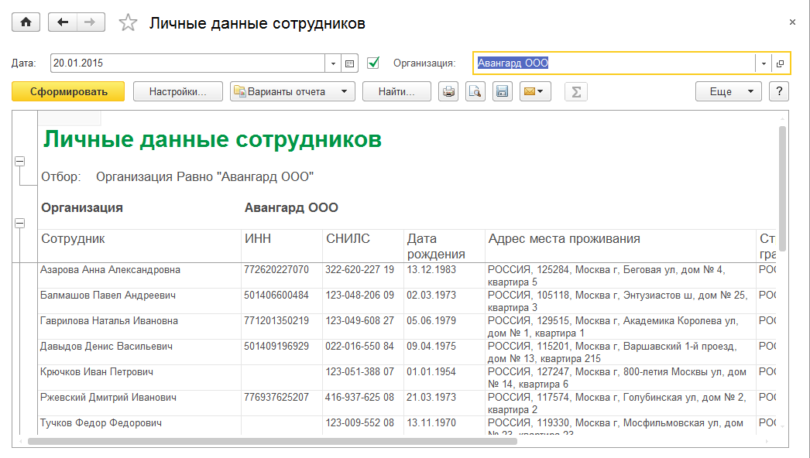Add report to favorites with star icon
This screenshot has height=458, width=810.
click(x=128, y=23)
